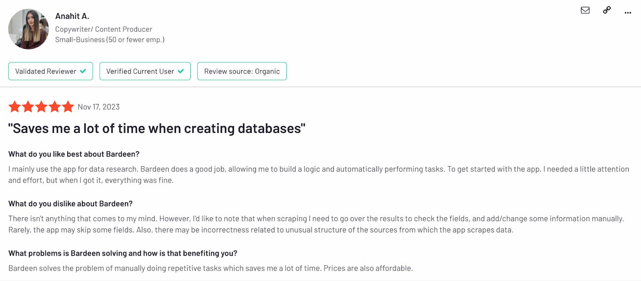Click the fifth rating star
This screenshot has width=641, height=281.
point(68,107)
